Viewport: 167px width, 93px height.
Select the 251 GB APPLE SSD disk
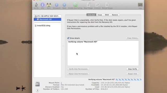(x=47, y=16)
